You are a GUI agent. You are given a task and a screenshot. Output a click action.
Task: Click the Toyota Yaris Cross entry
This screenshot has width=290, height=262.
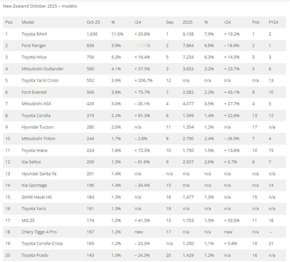pyautogui.click(x=40, y=80)
